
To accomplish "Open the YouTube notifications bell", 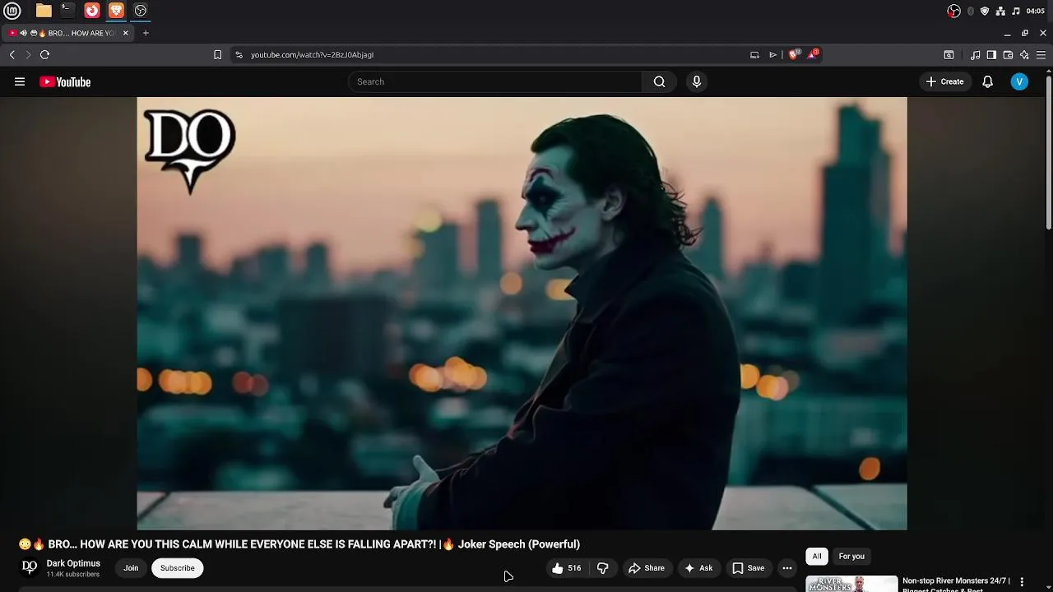I will pos(988,81).
